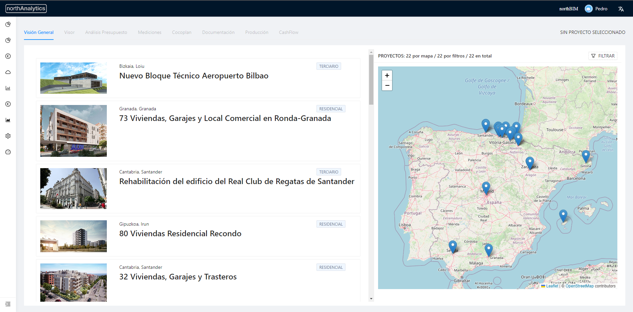Click the Bilbao airport building thumbnail
633x312 pixels.
[74, 78]
